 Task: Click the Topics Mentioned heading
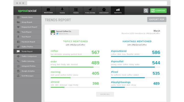point(75,41)
